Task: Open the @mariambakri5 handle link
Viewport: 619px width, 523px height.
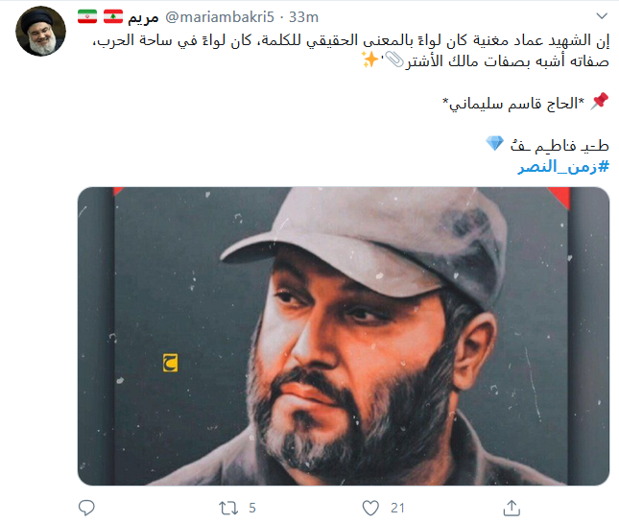Action: [220, 17]
